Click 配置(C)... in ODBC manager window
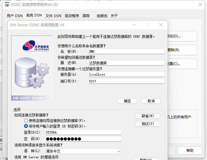207x160 pixels. click(x=182, y=64)
